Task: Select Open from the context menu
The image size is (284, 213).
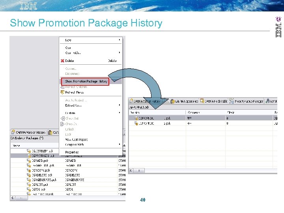Action: click(68, 48)
